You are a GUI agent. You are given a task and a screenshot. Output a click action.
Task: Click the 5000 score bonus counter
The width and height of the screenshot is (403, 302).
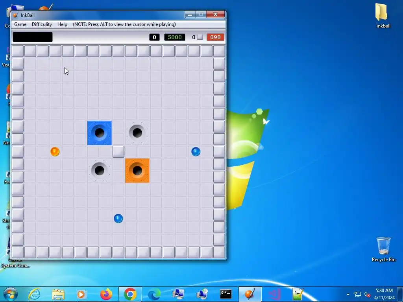[174, 37]
